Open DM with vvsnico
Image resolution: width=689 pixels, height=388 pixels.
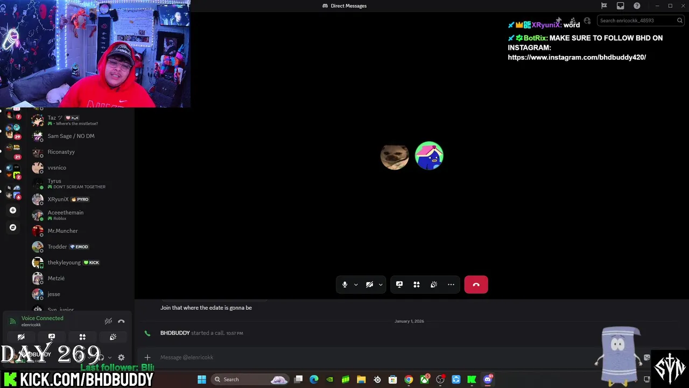(x=81, y=168)
